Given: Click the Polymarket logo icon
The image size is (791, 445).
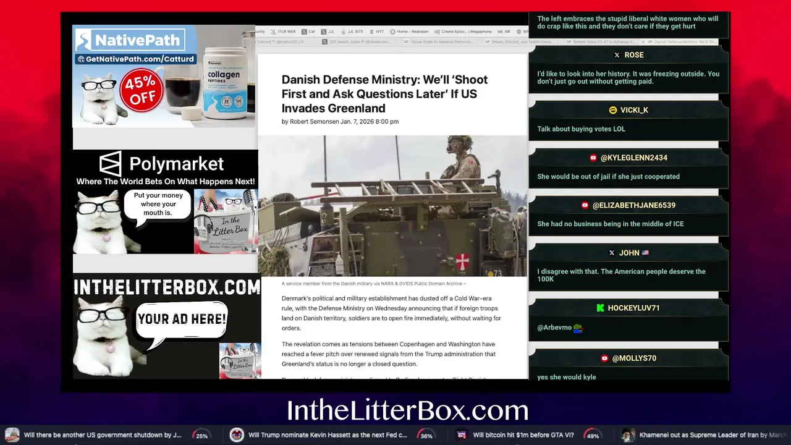Looking at the screenshot, I should 111,164.
